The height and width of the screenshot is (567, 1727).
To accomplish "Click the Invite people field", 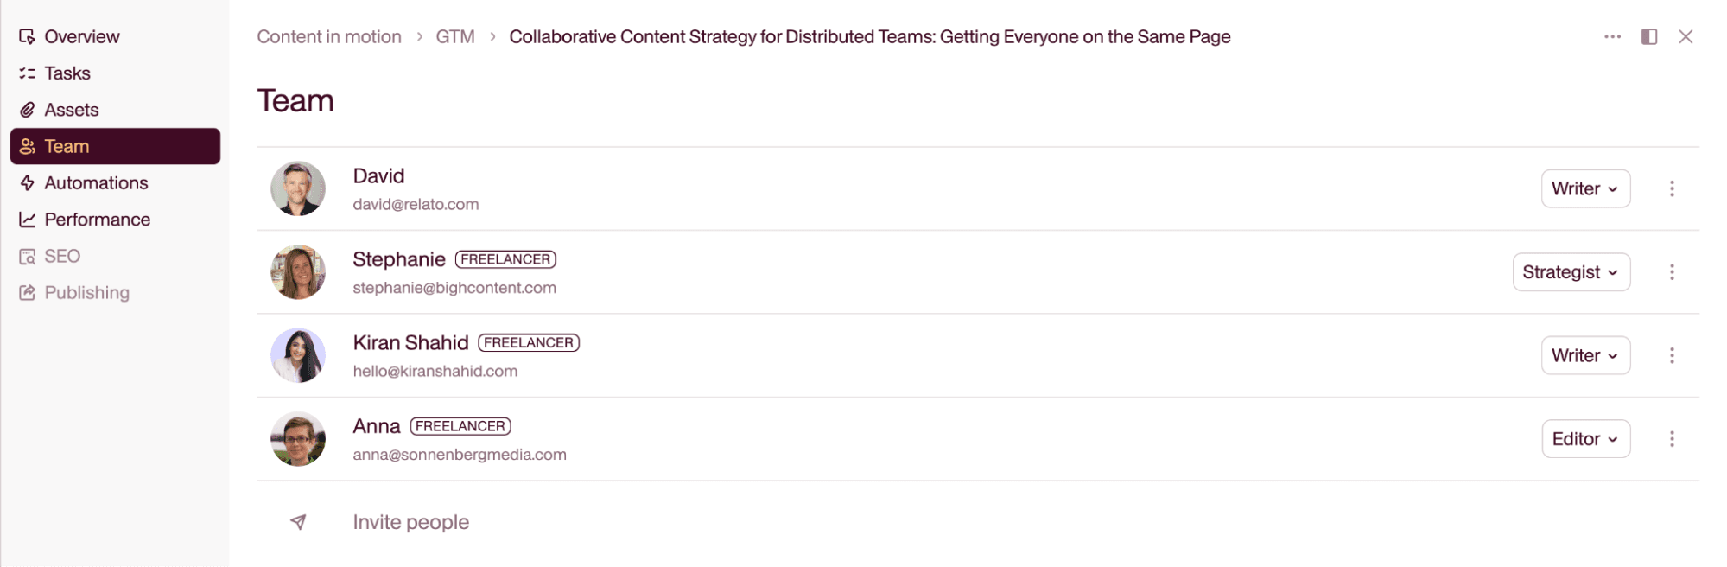I will [x=410, y=522].
